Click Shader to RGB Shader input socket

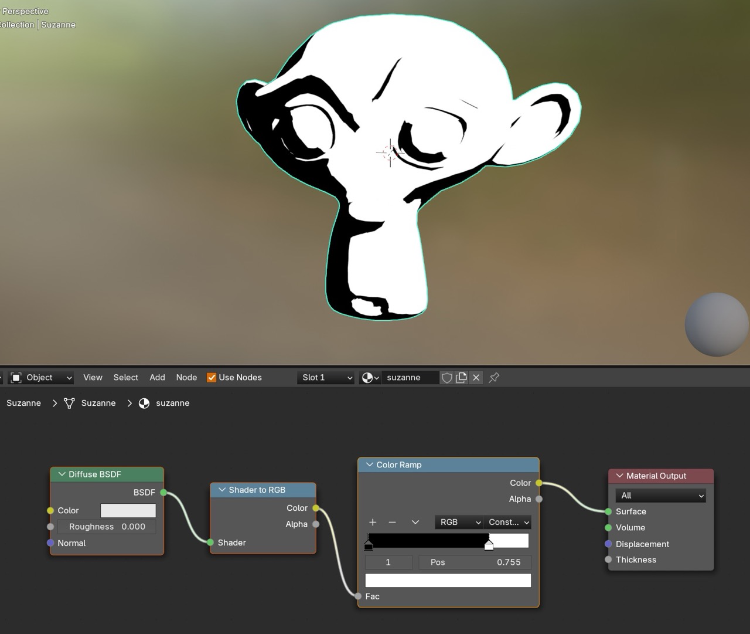(x=210, y=543)
